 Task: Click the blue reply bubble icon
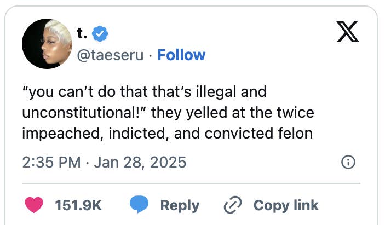pos(139,205)
